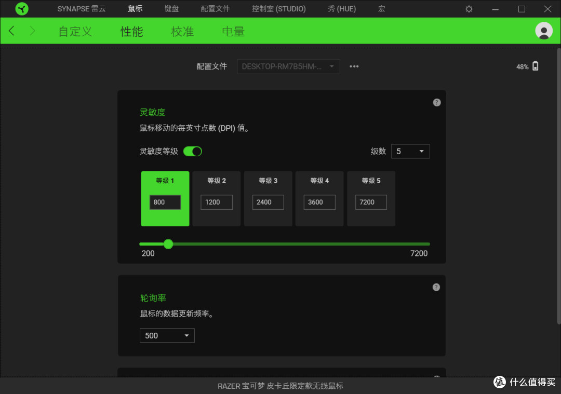The width and height of the screenshot is (561, 394).
Task: Toggle the sensitivity stages switch
Action: click(x=193, y=151)
